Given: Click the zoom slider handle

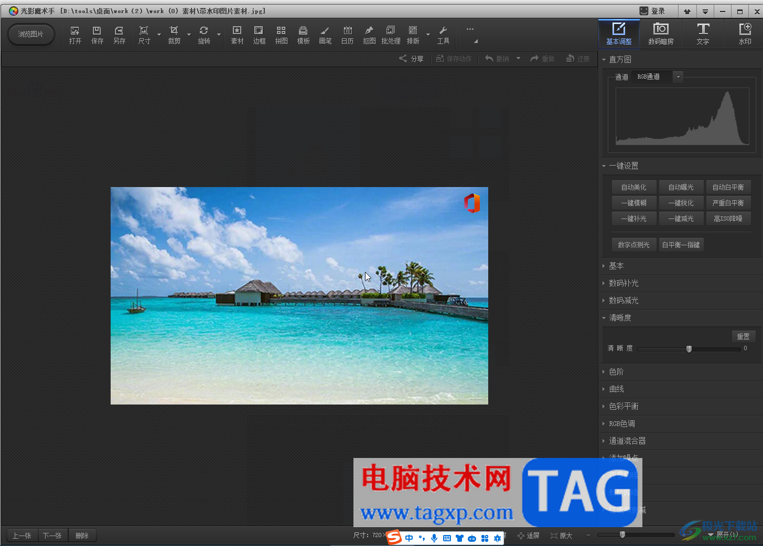Looking at the screenshot, I should (622, 535).
